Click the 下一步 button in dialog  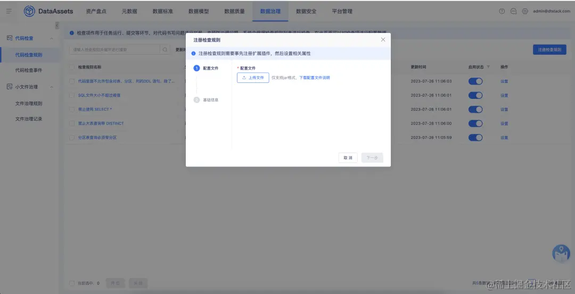(x=372, y=158)
